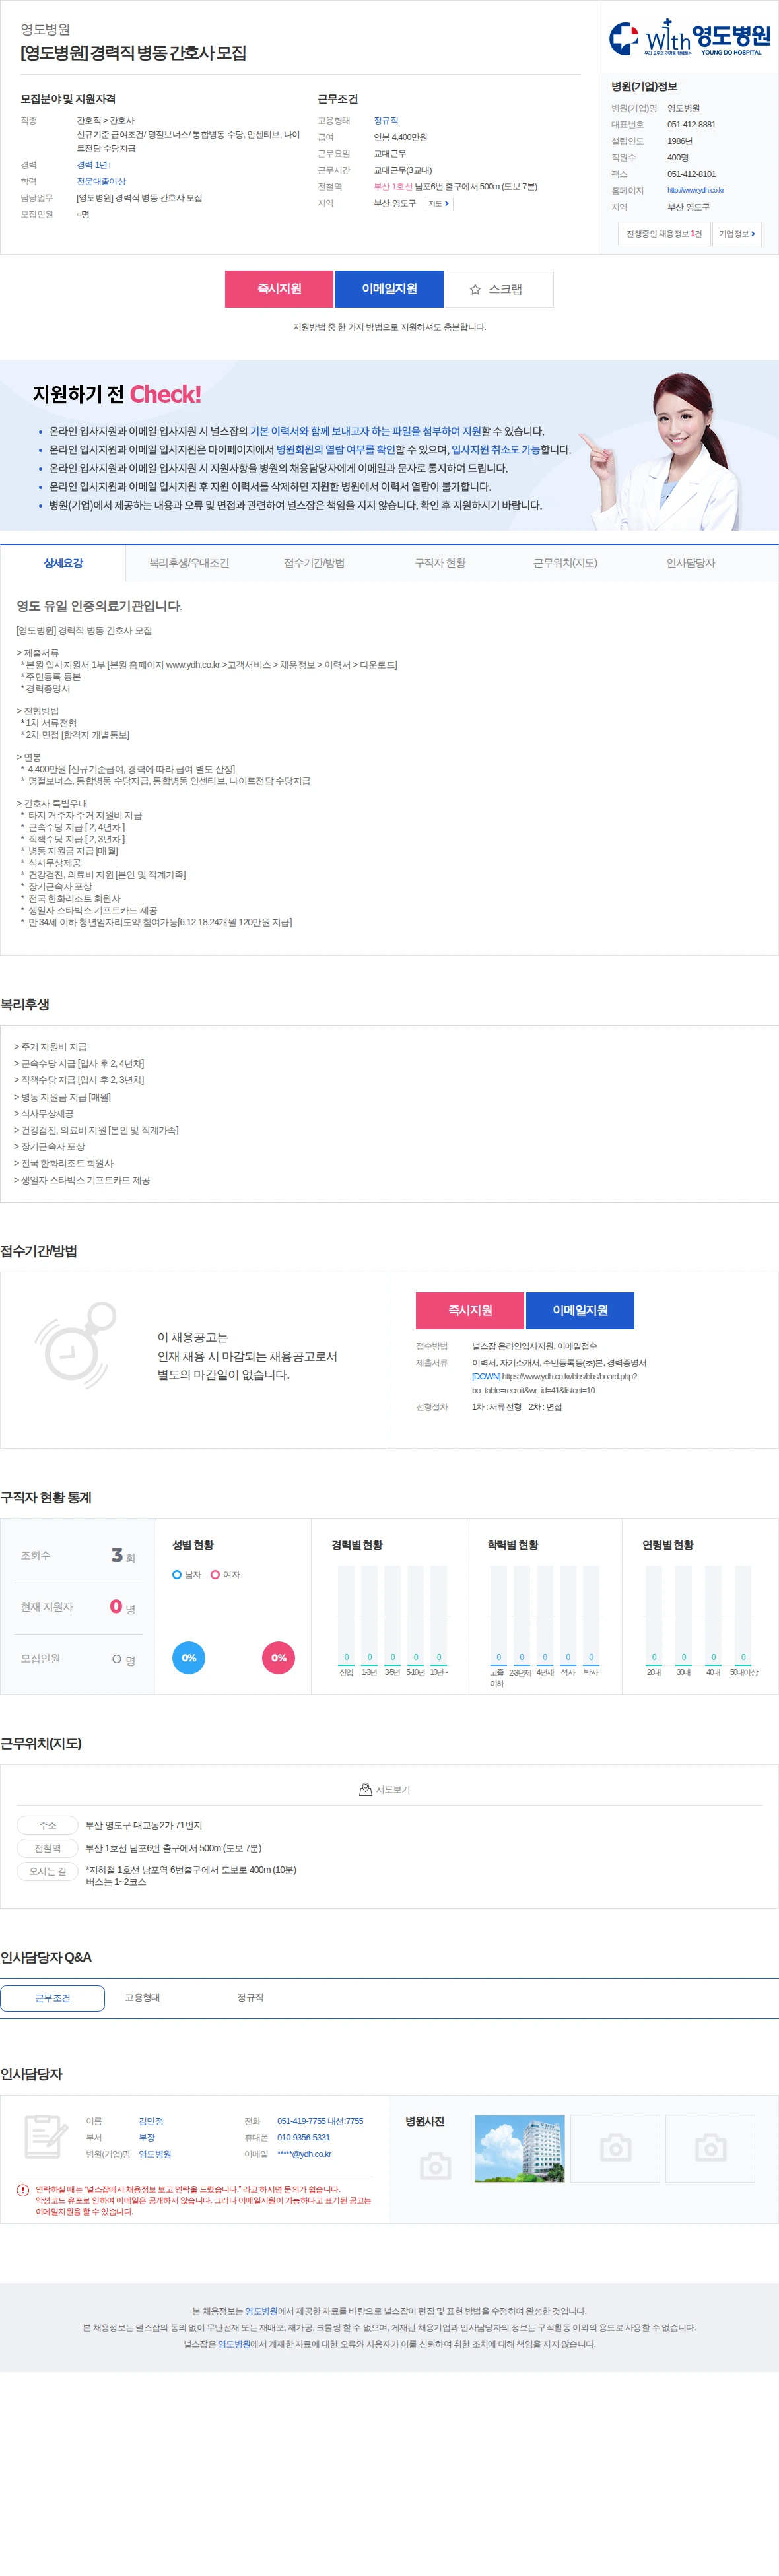Select the 근무조건 Q&A tab

52,1998
